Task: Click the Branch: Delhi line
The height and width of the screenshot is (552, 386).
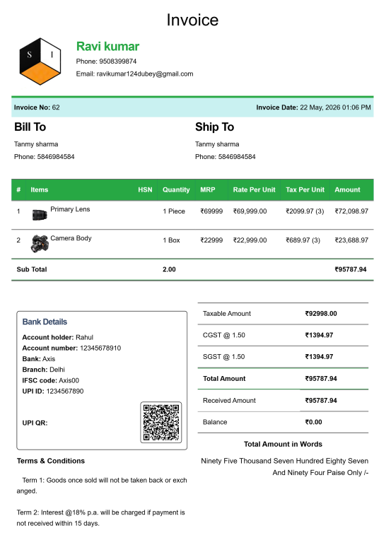Action: point(43,370)
